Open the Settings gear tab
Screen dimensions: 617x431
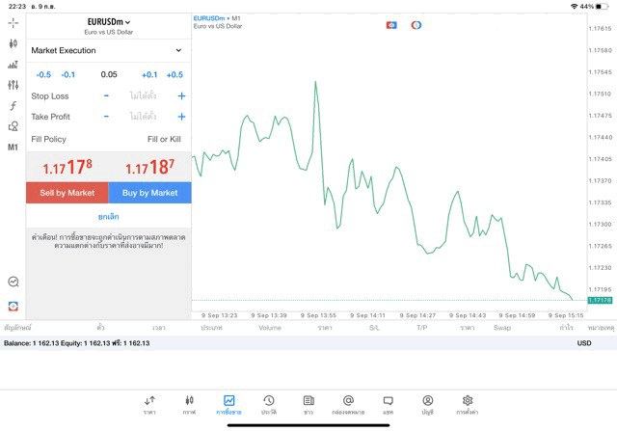click(468, 404)
